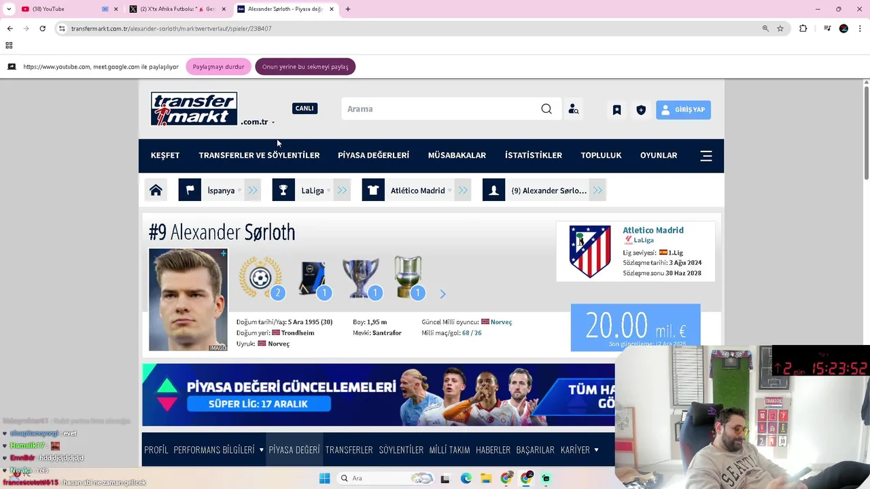Screen dimensions: 870x489
Task: Open the Windows Start menu
Action: coord(324,478)
